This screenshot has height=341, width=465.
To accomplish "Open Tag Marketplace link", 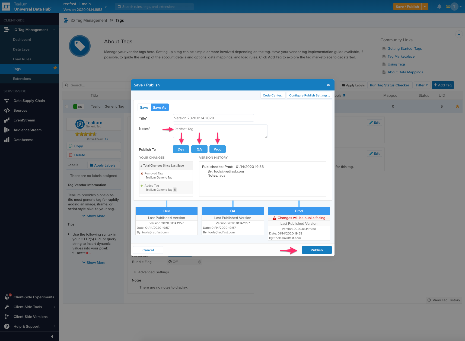I will coord(401,56).
